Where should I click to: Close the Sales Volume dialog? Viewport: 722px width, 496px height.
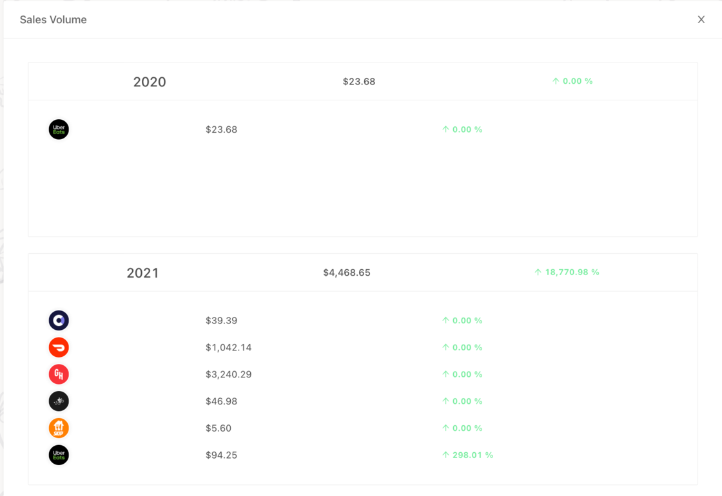[701, 19]
